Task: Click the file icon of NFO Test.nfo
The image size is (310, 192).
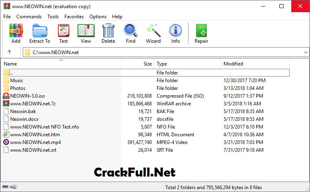Action: (x=6, y=127)
